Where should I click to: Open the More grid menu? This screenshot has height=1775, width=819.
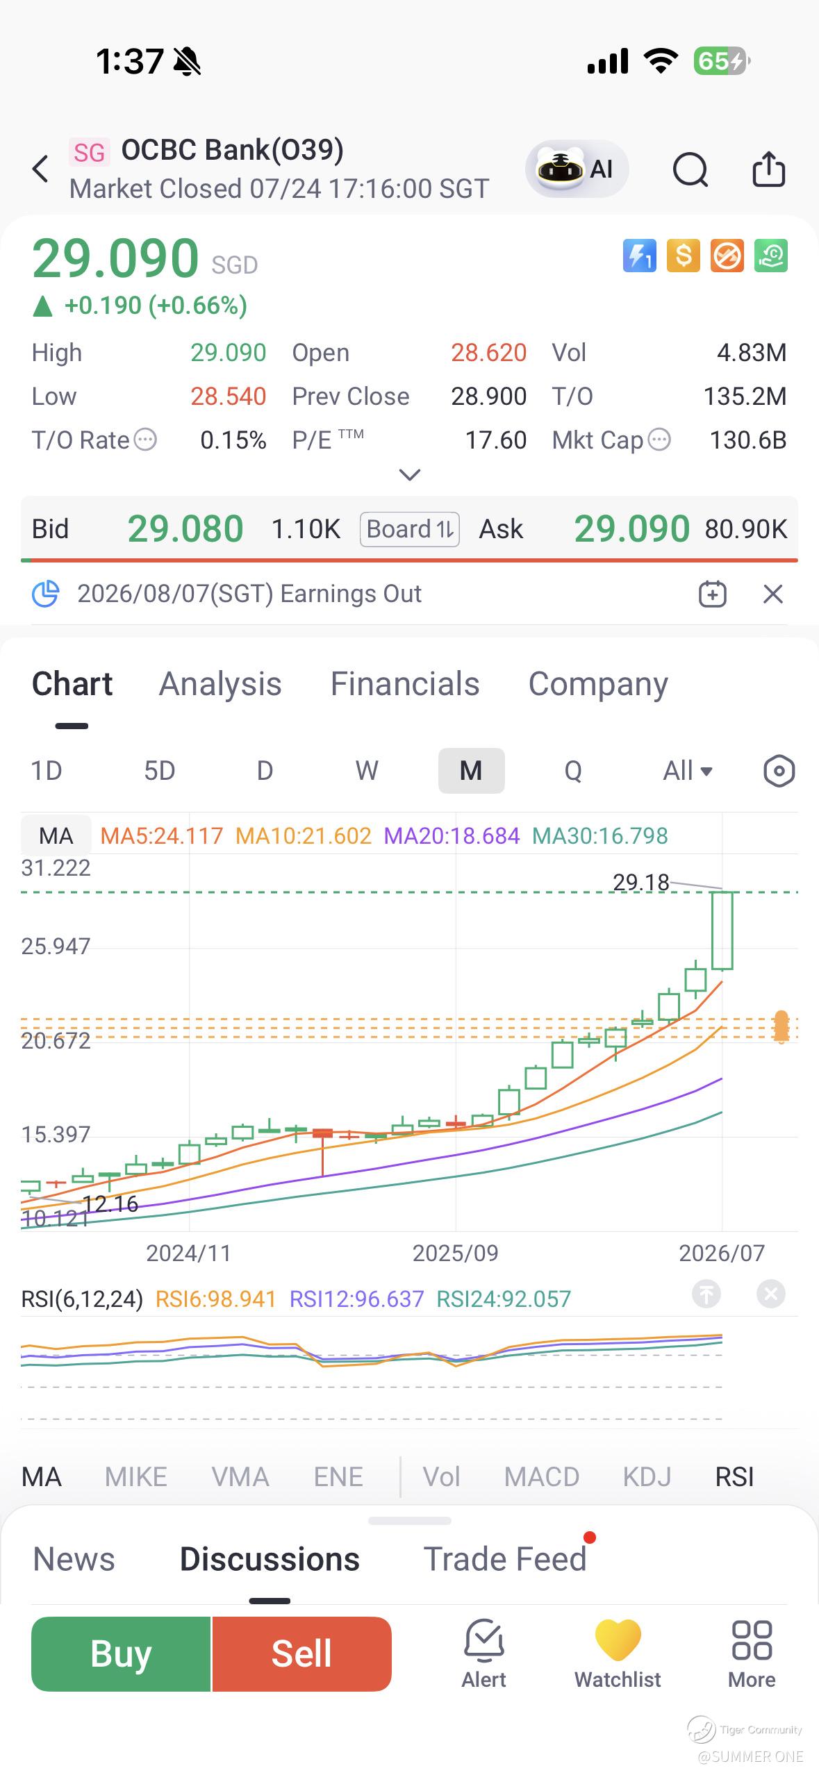(x=752, y=1653)
